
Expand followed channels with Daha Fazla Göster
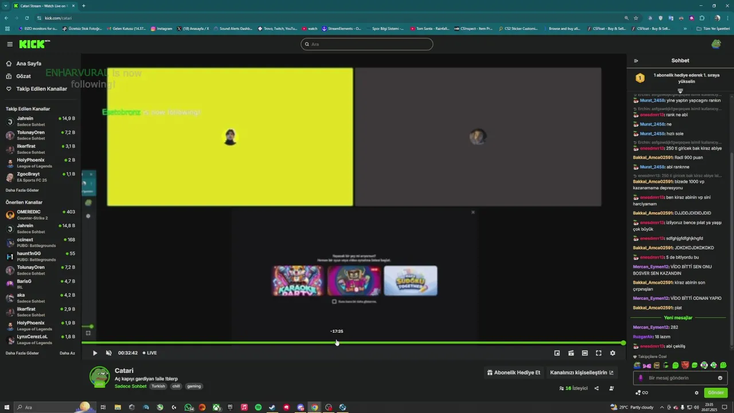click(22, 190)
